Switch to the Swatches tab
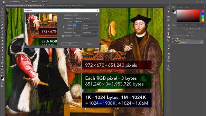 click(180, 7)
